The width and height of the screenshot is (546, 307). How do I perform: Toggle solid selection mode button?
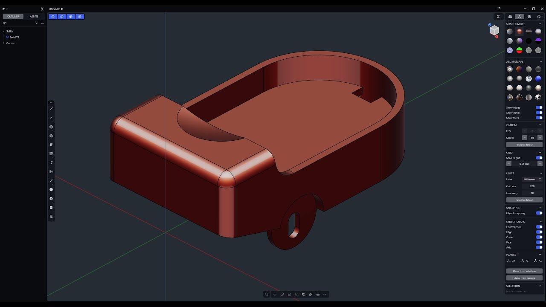[x=80, y=17]
